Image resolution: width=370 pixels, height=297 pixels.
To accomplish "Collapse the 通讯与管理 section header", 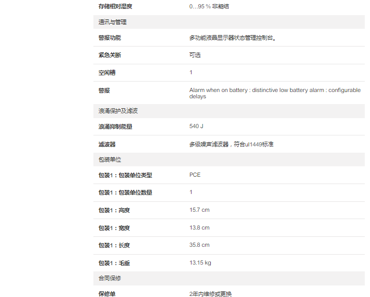I will tap(113, 22).
